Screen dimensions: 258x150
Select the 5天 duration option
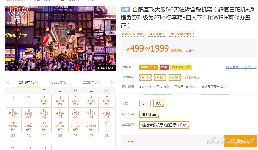pos(145,103)
